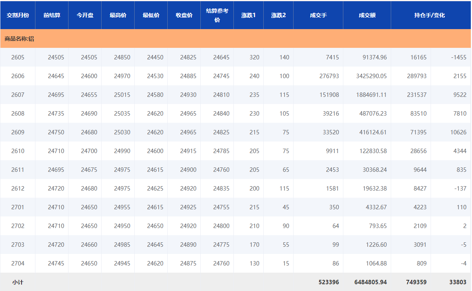Select delivery month 2610 cell
The width and height of the screenshot is (472, 291).
18,151
